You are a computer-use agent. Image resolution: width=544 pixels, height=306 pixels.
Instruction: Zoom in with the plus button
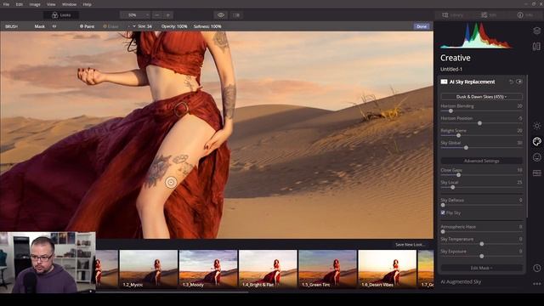point(168,15)
